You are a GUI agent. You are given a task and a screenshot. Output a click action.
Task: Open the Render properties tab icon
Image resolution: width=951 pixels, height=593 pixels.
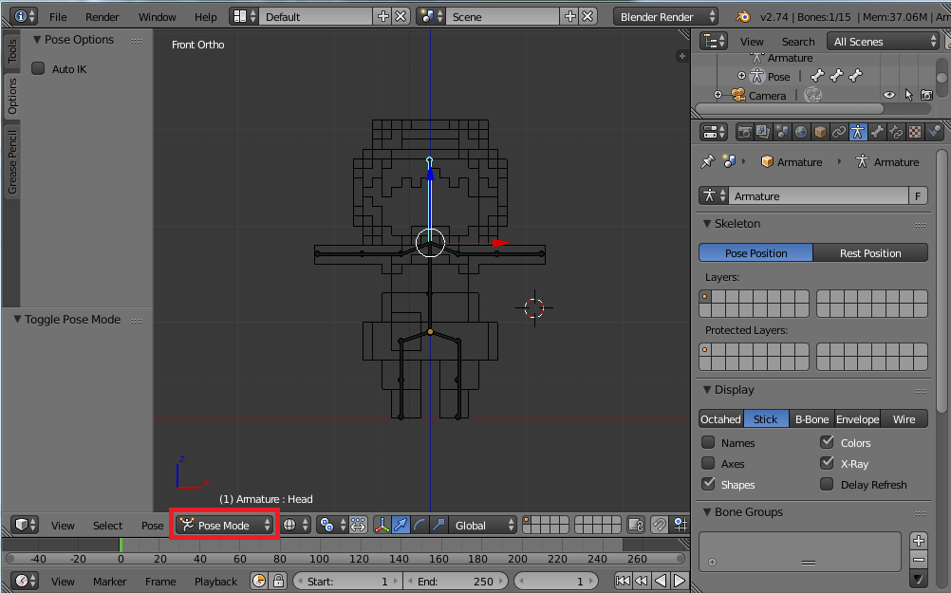(745, 132)
